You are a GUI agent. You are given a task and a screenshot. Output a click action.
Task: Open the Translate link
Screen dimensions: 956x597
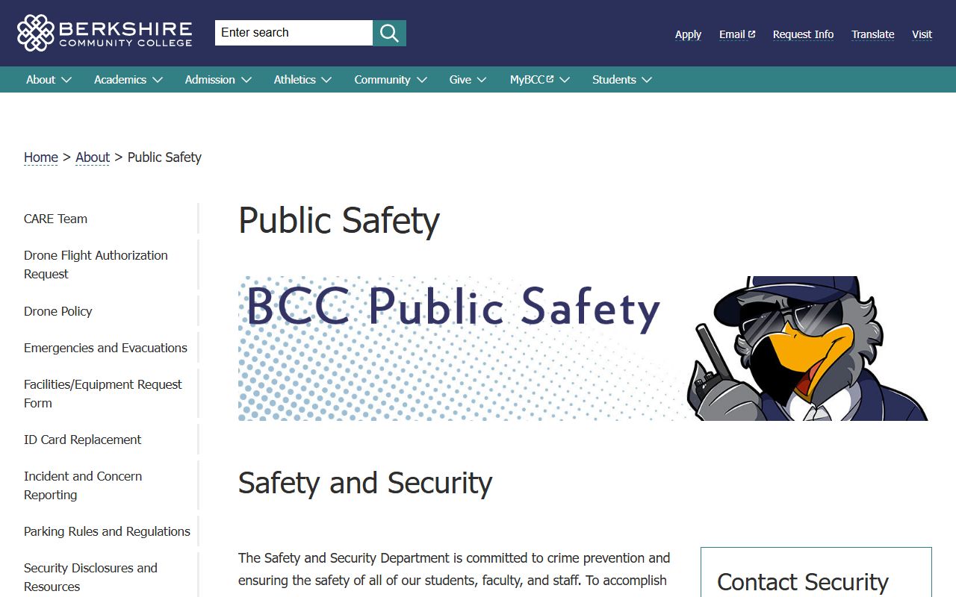[873, 34]
